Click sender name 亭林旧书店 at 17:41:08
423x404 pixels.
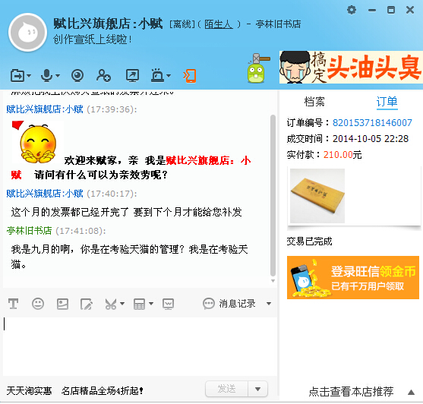point(29,231)
